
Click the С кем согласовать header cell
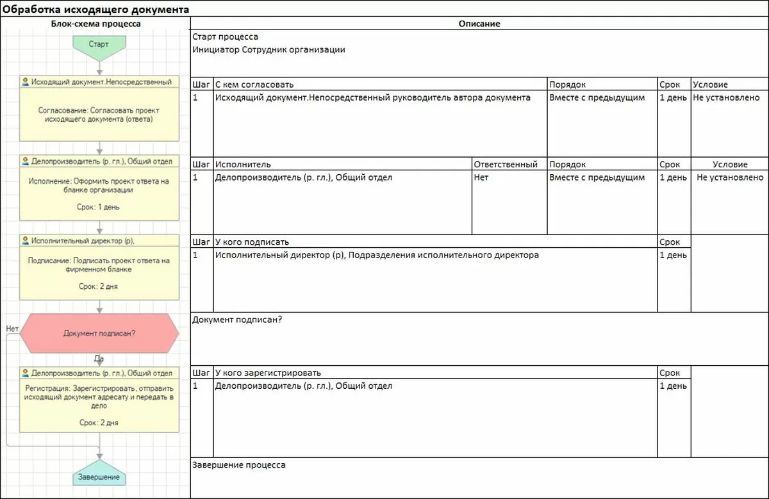[380, 85]
